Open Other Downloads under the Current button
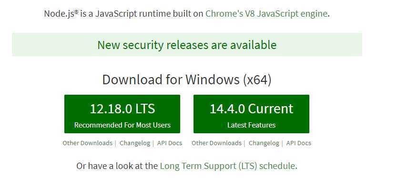This screenshot has height=178, width=398. coord(216,143)
